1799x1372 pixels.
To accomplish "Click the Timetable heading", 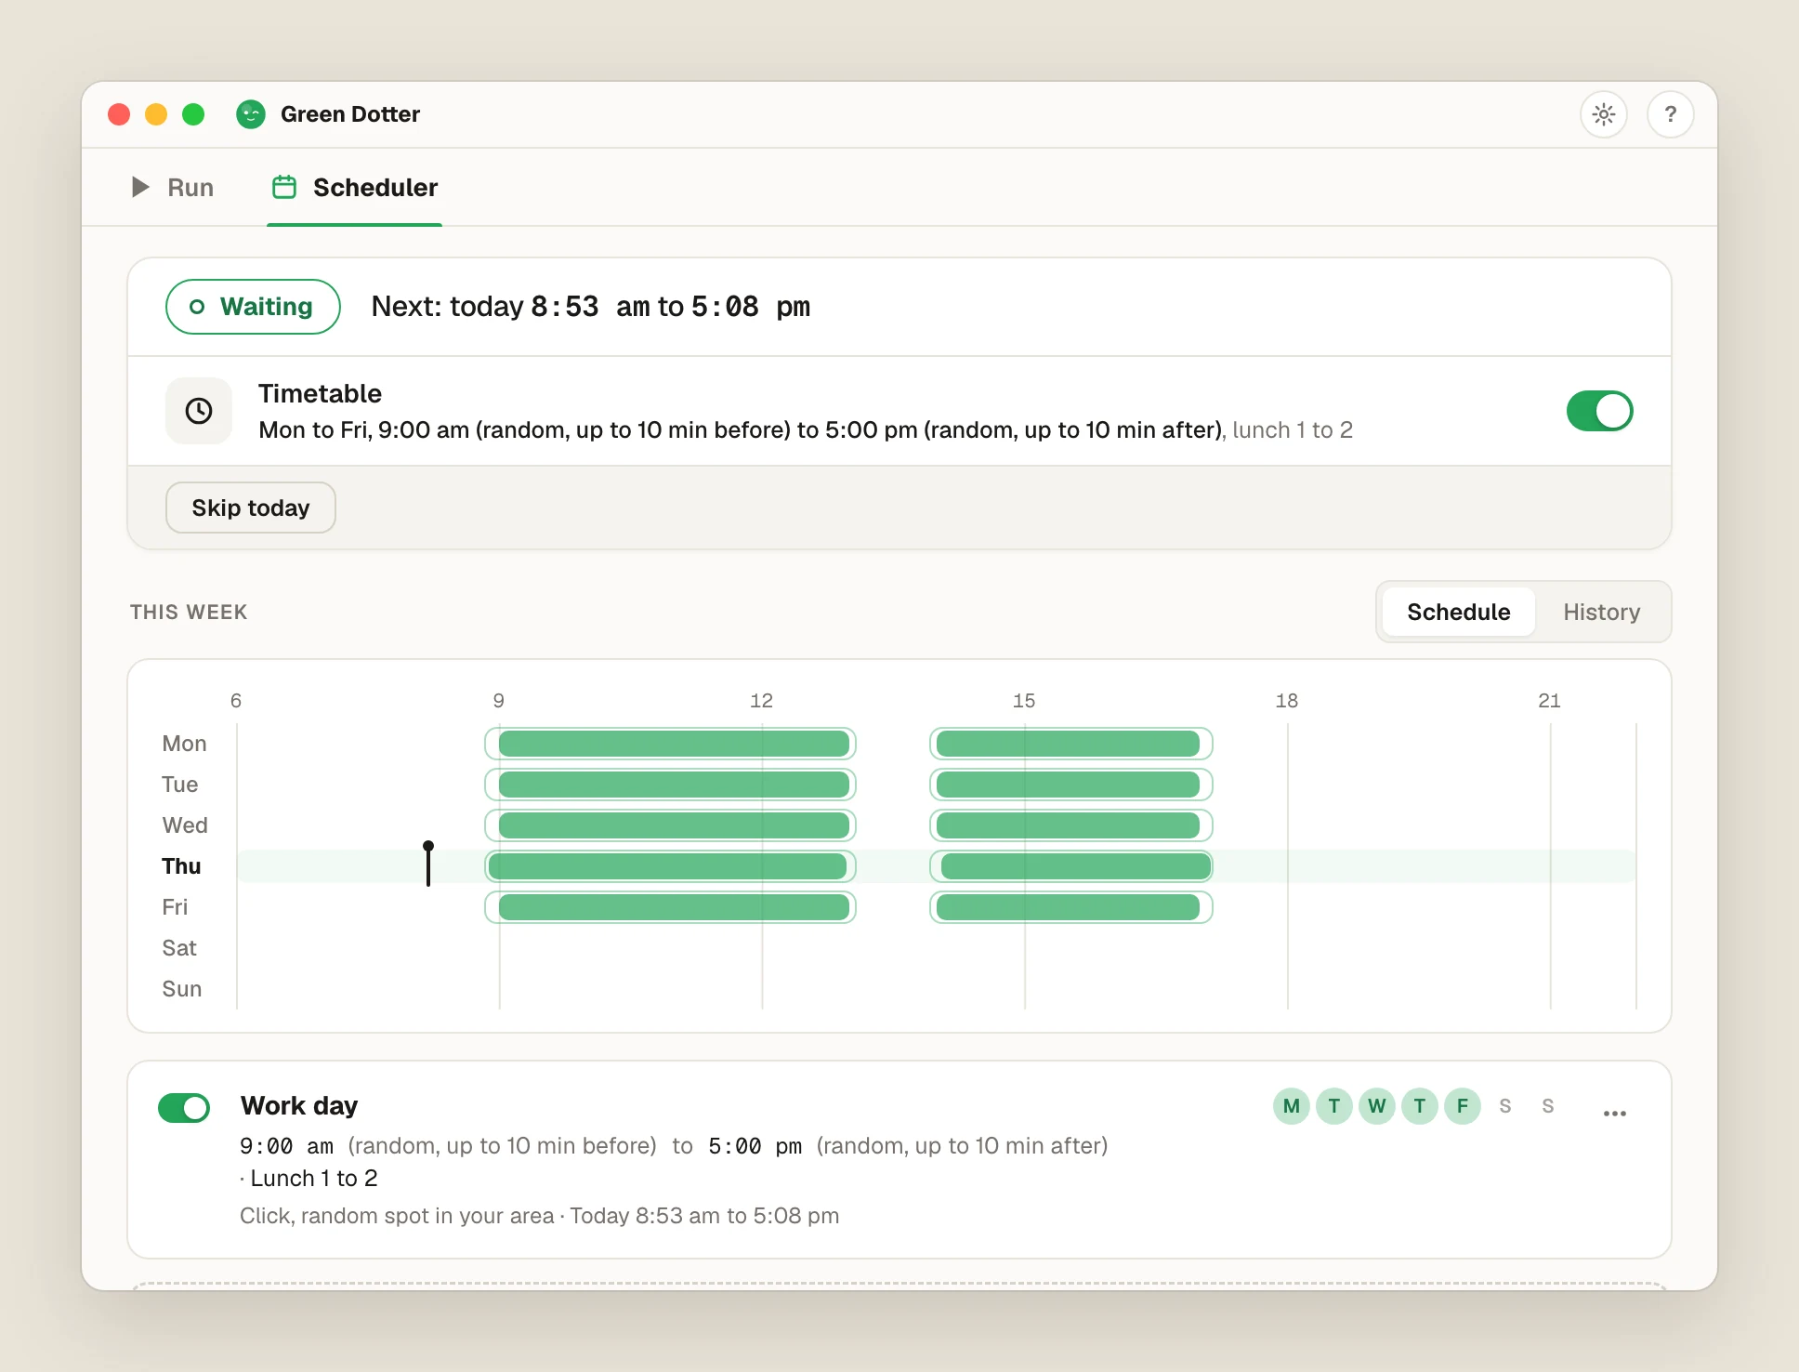I will [320, 394].
